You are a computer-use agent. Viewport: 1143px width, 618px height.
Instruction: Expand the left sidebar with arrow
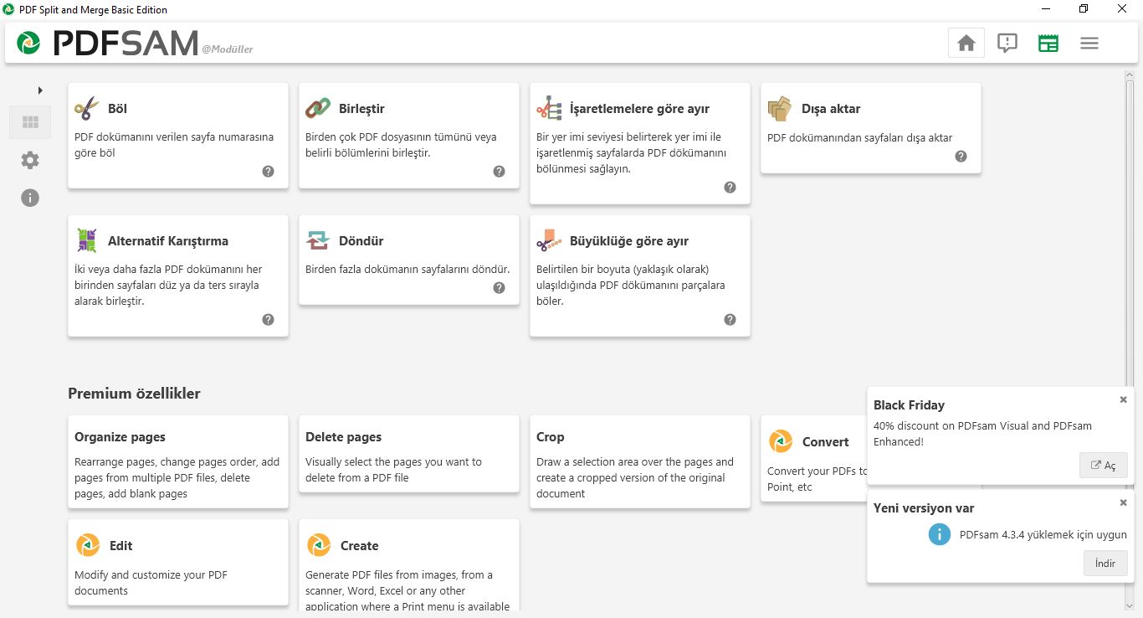(x=40, y=90)
